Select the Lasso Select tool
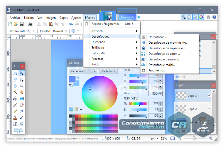 pos(15,80)
